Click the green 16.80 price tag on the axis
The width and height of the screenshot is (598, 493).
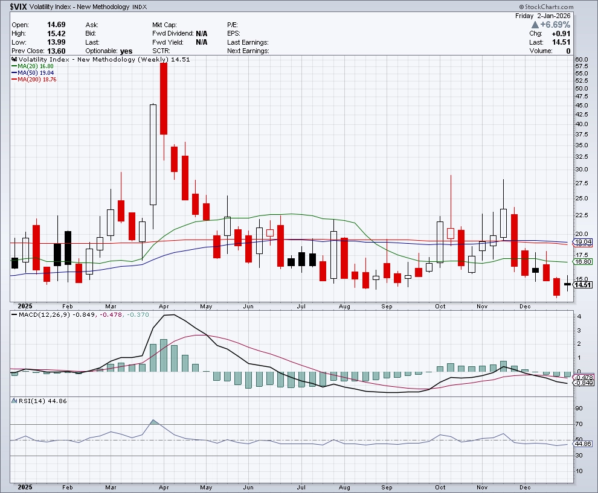[x=582, y=262]
